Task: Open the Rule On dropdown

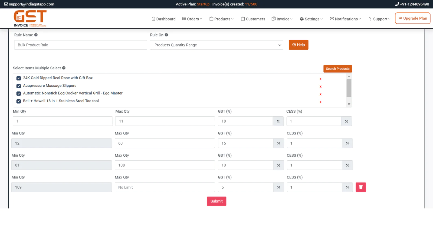Action: click(x=216, y=45)
